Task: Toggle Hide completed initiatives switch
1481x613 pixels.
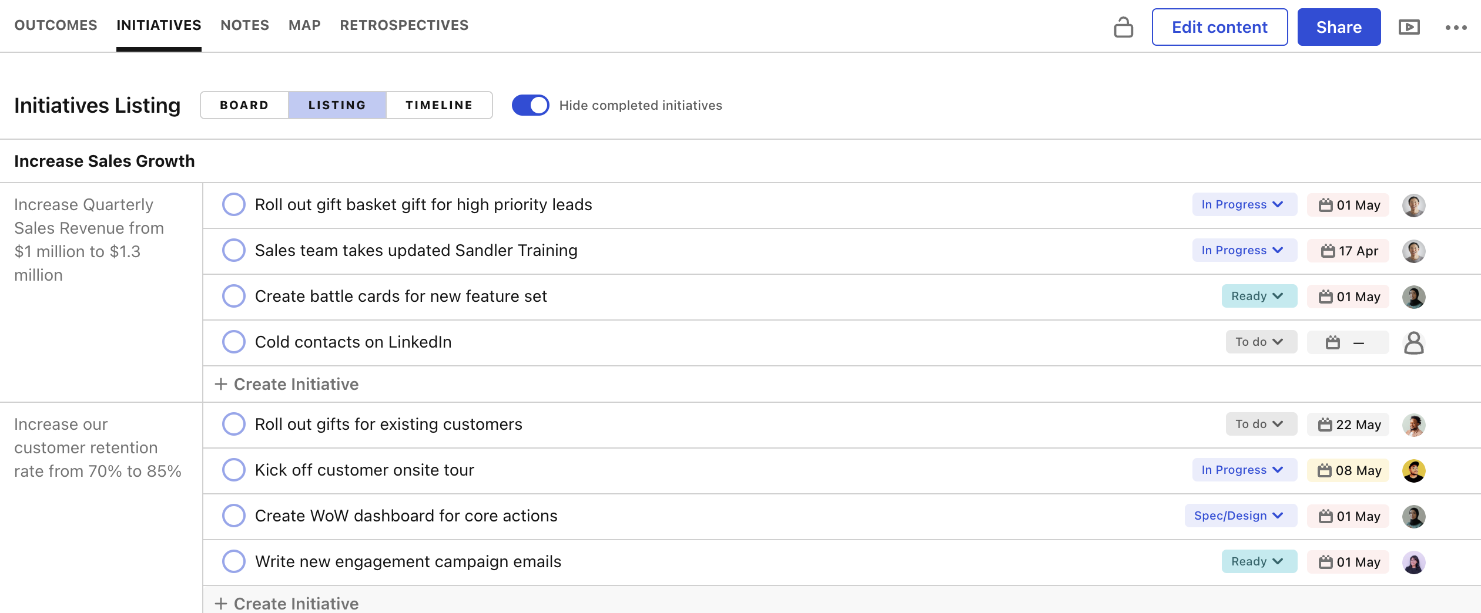Action: click(x=530, y=106)
